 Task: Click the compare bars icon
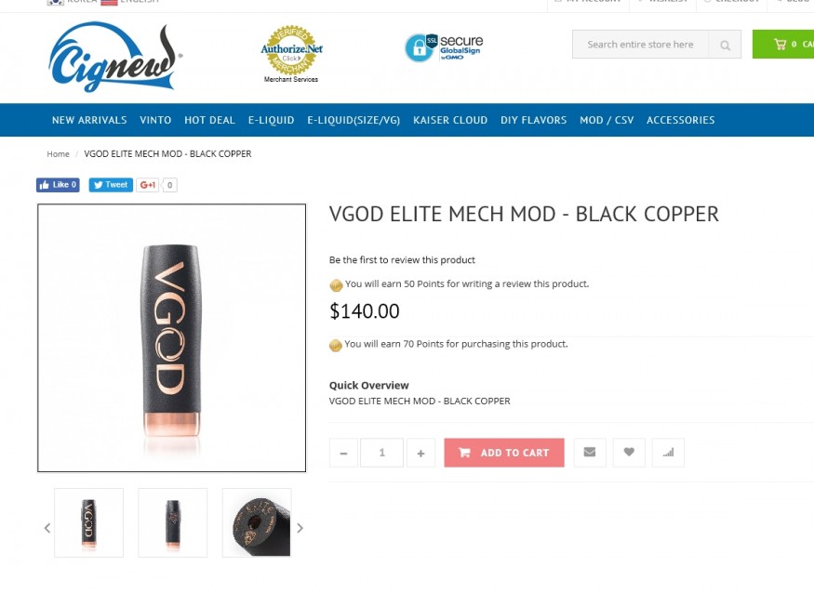coord(668,453)
